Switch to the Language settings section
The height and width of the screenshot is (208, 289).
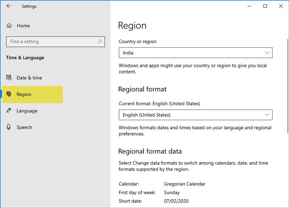coord(27,111)
